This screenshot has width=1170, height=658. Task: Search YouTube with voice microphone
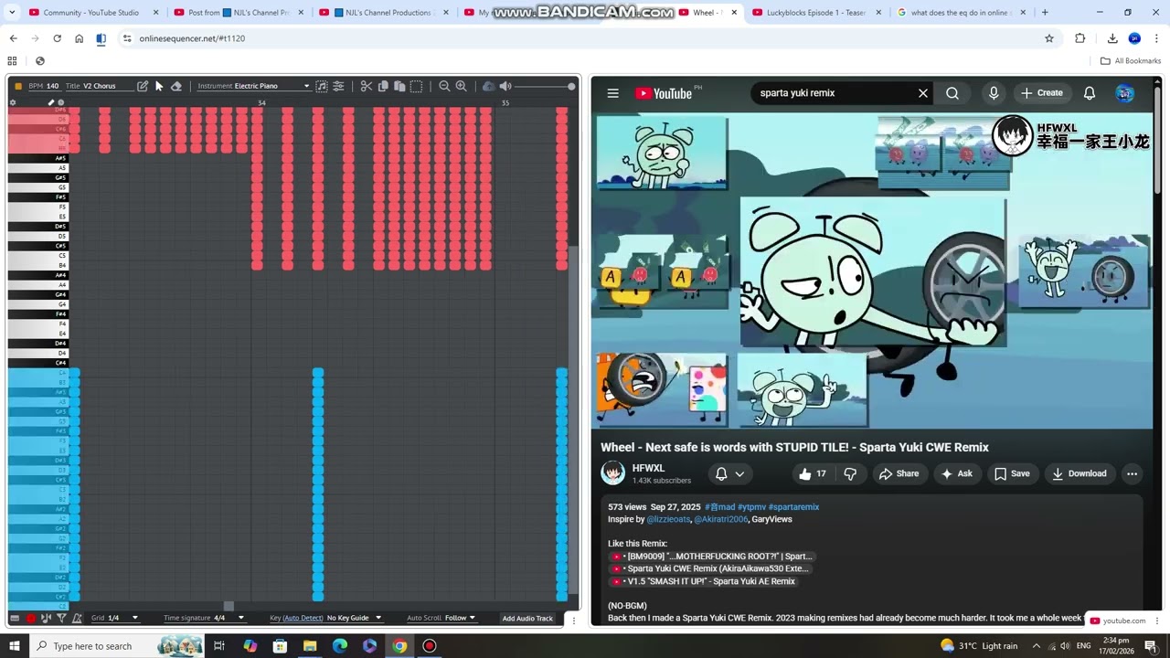pos(994,93)
